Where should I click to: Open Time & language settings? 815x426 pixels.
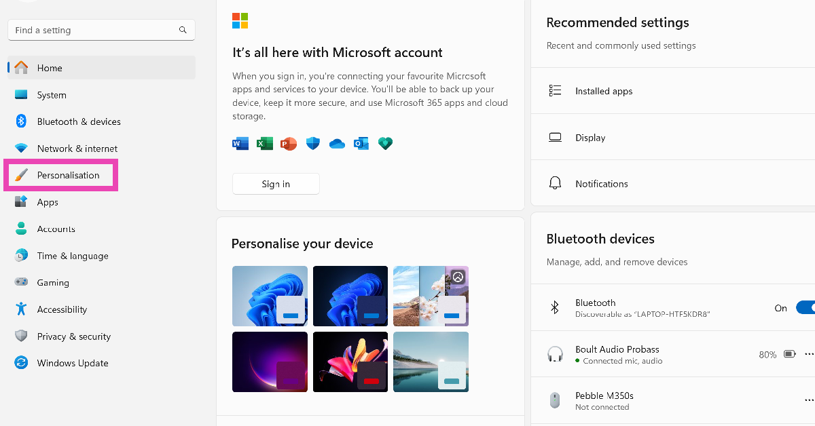click(73, 256)
